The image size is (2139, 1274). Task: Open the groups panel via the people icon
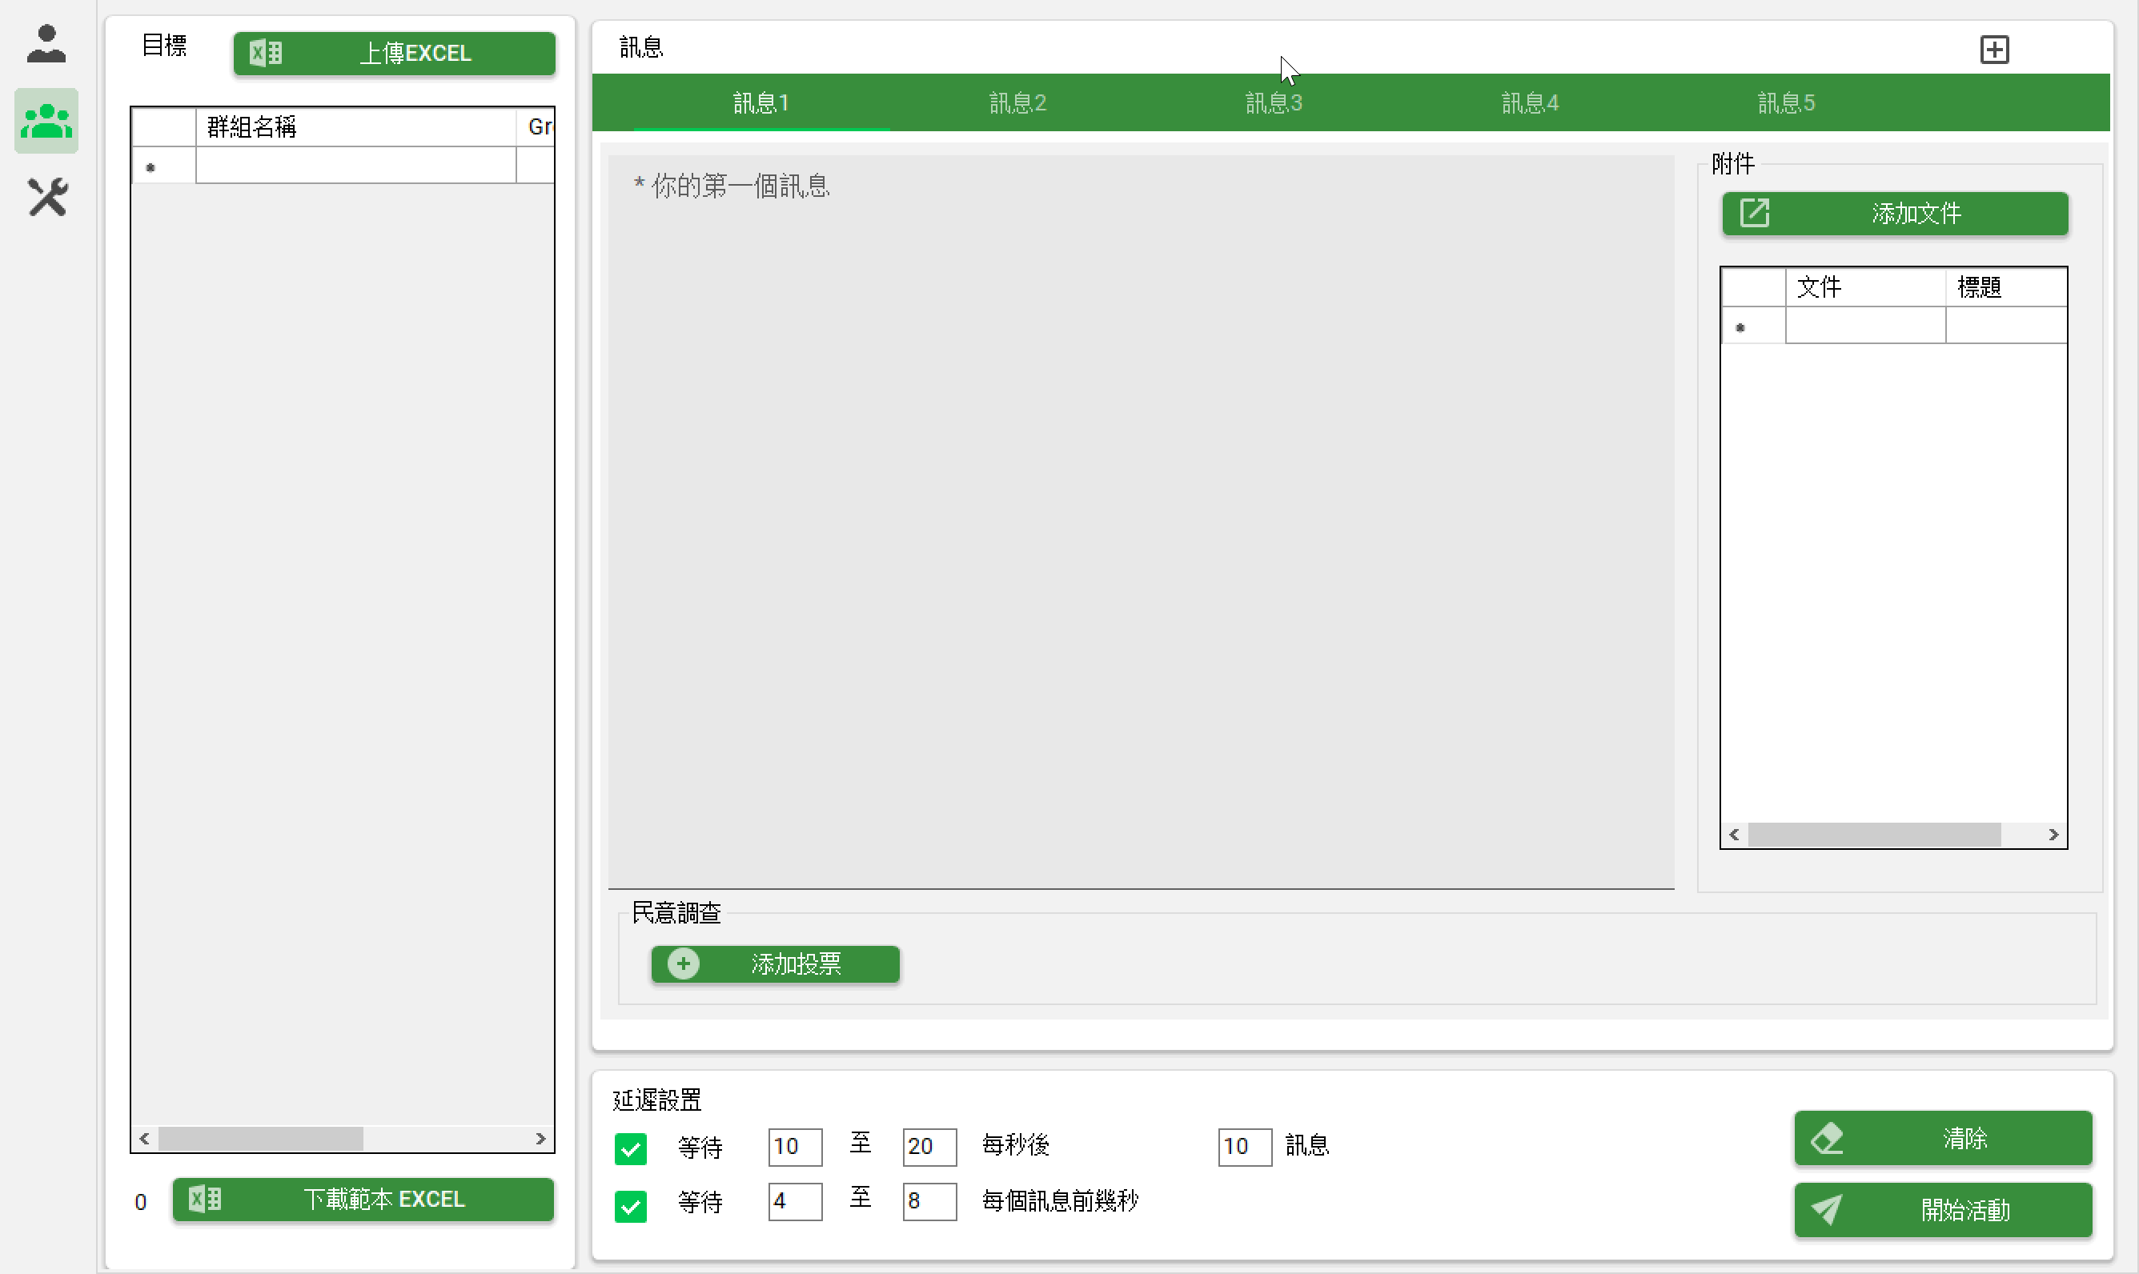(46, 120)
